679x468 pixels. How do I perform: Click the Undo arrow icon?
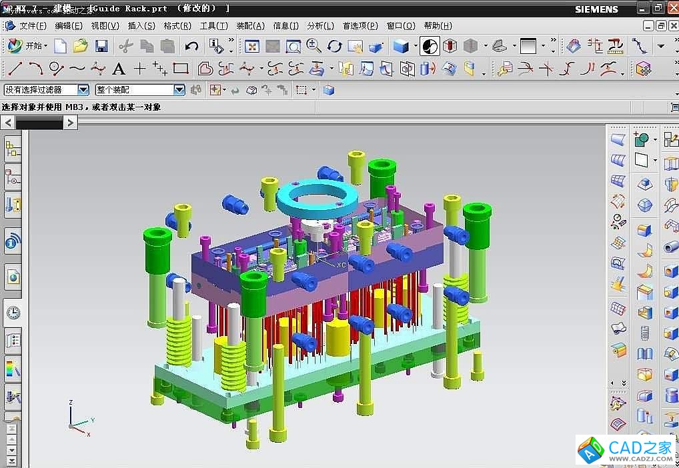192,46
